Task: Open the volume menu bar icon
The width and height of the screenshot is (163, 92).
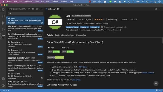Action: [x=125, y=2]
